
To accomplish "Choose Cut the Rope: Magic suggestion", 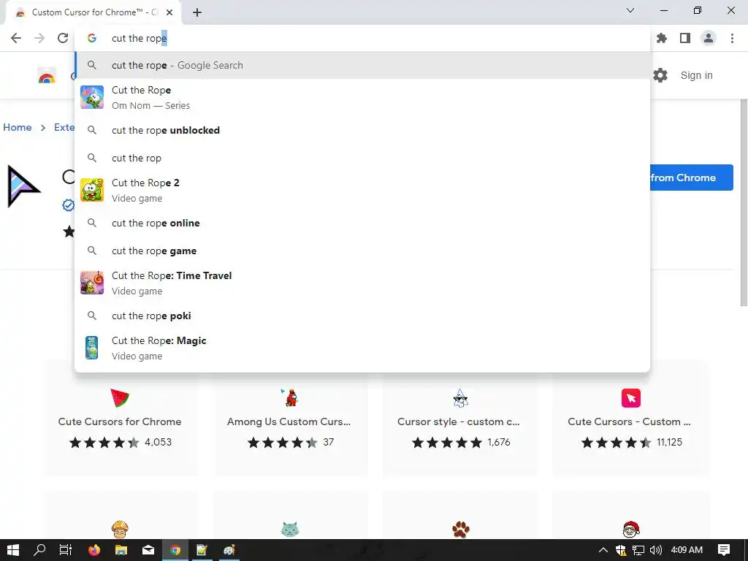I will (x=362, y=348).
